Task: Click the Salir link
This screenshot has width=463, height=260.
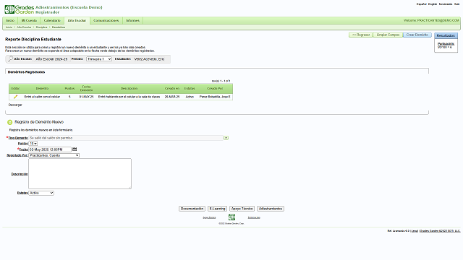Action: click(x=456, y=4)
